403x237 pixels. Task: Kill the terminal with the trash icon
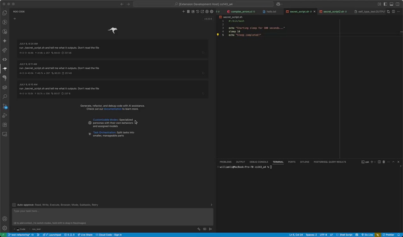384,162
